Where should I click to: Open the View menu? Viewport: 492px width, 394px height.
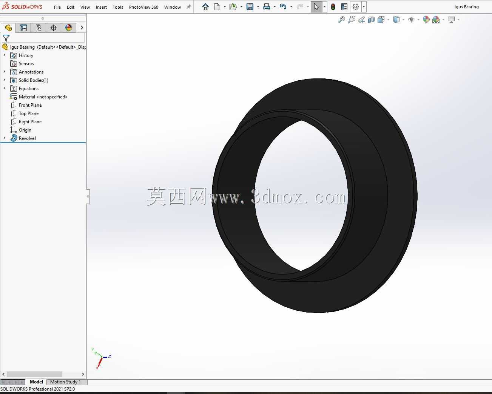click(85, 7)
